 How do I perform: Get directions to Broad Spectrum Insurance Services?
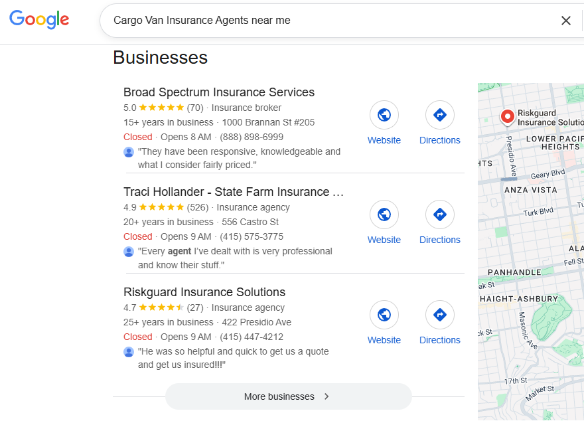tap(440, 116)
